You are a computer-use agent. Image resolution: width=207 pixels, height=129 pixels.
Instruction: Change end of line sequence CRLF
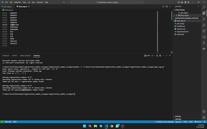click(x=191, y=122)
